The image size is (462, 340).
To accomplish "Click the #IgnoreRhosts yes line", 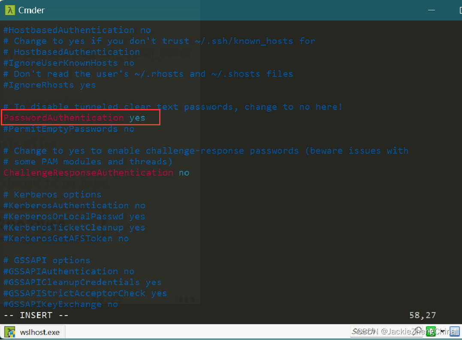I will click(x=49, y=85).
